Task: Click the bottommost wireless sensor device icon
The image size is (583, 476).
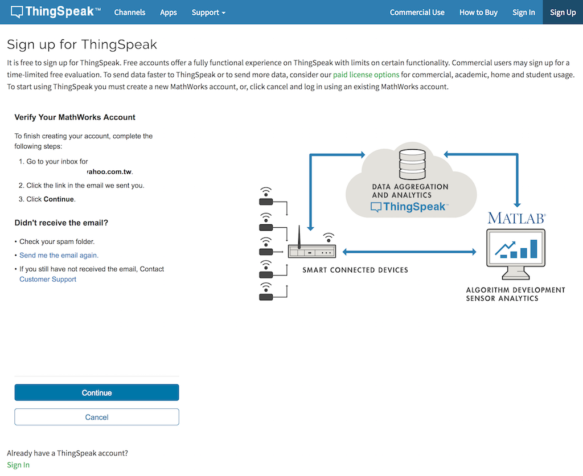Action: pos(266,292)
